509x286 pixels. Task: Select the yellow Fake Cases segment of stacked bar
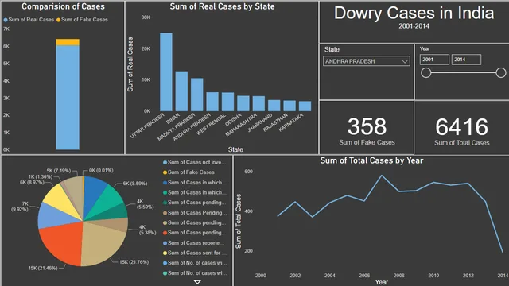(68, 42)
